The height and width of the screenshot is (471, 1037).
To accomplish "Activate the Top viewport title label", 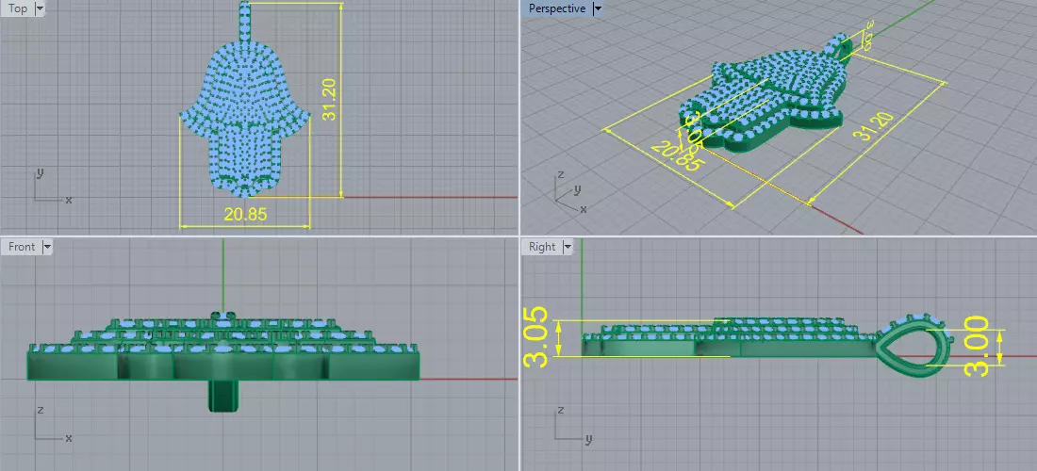I will (x=18, y=8).
